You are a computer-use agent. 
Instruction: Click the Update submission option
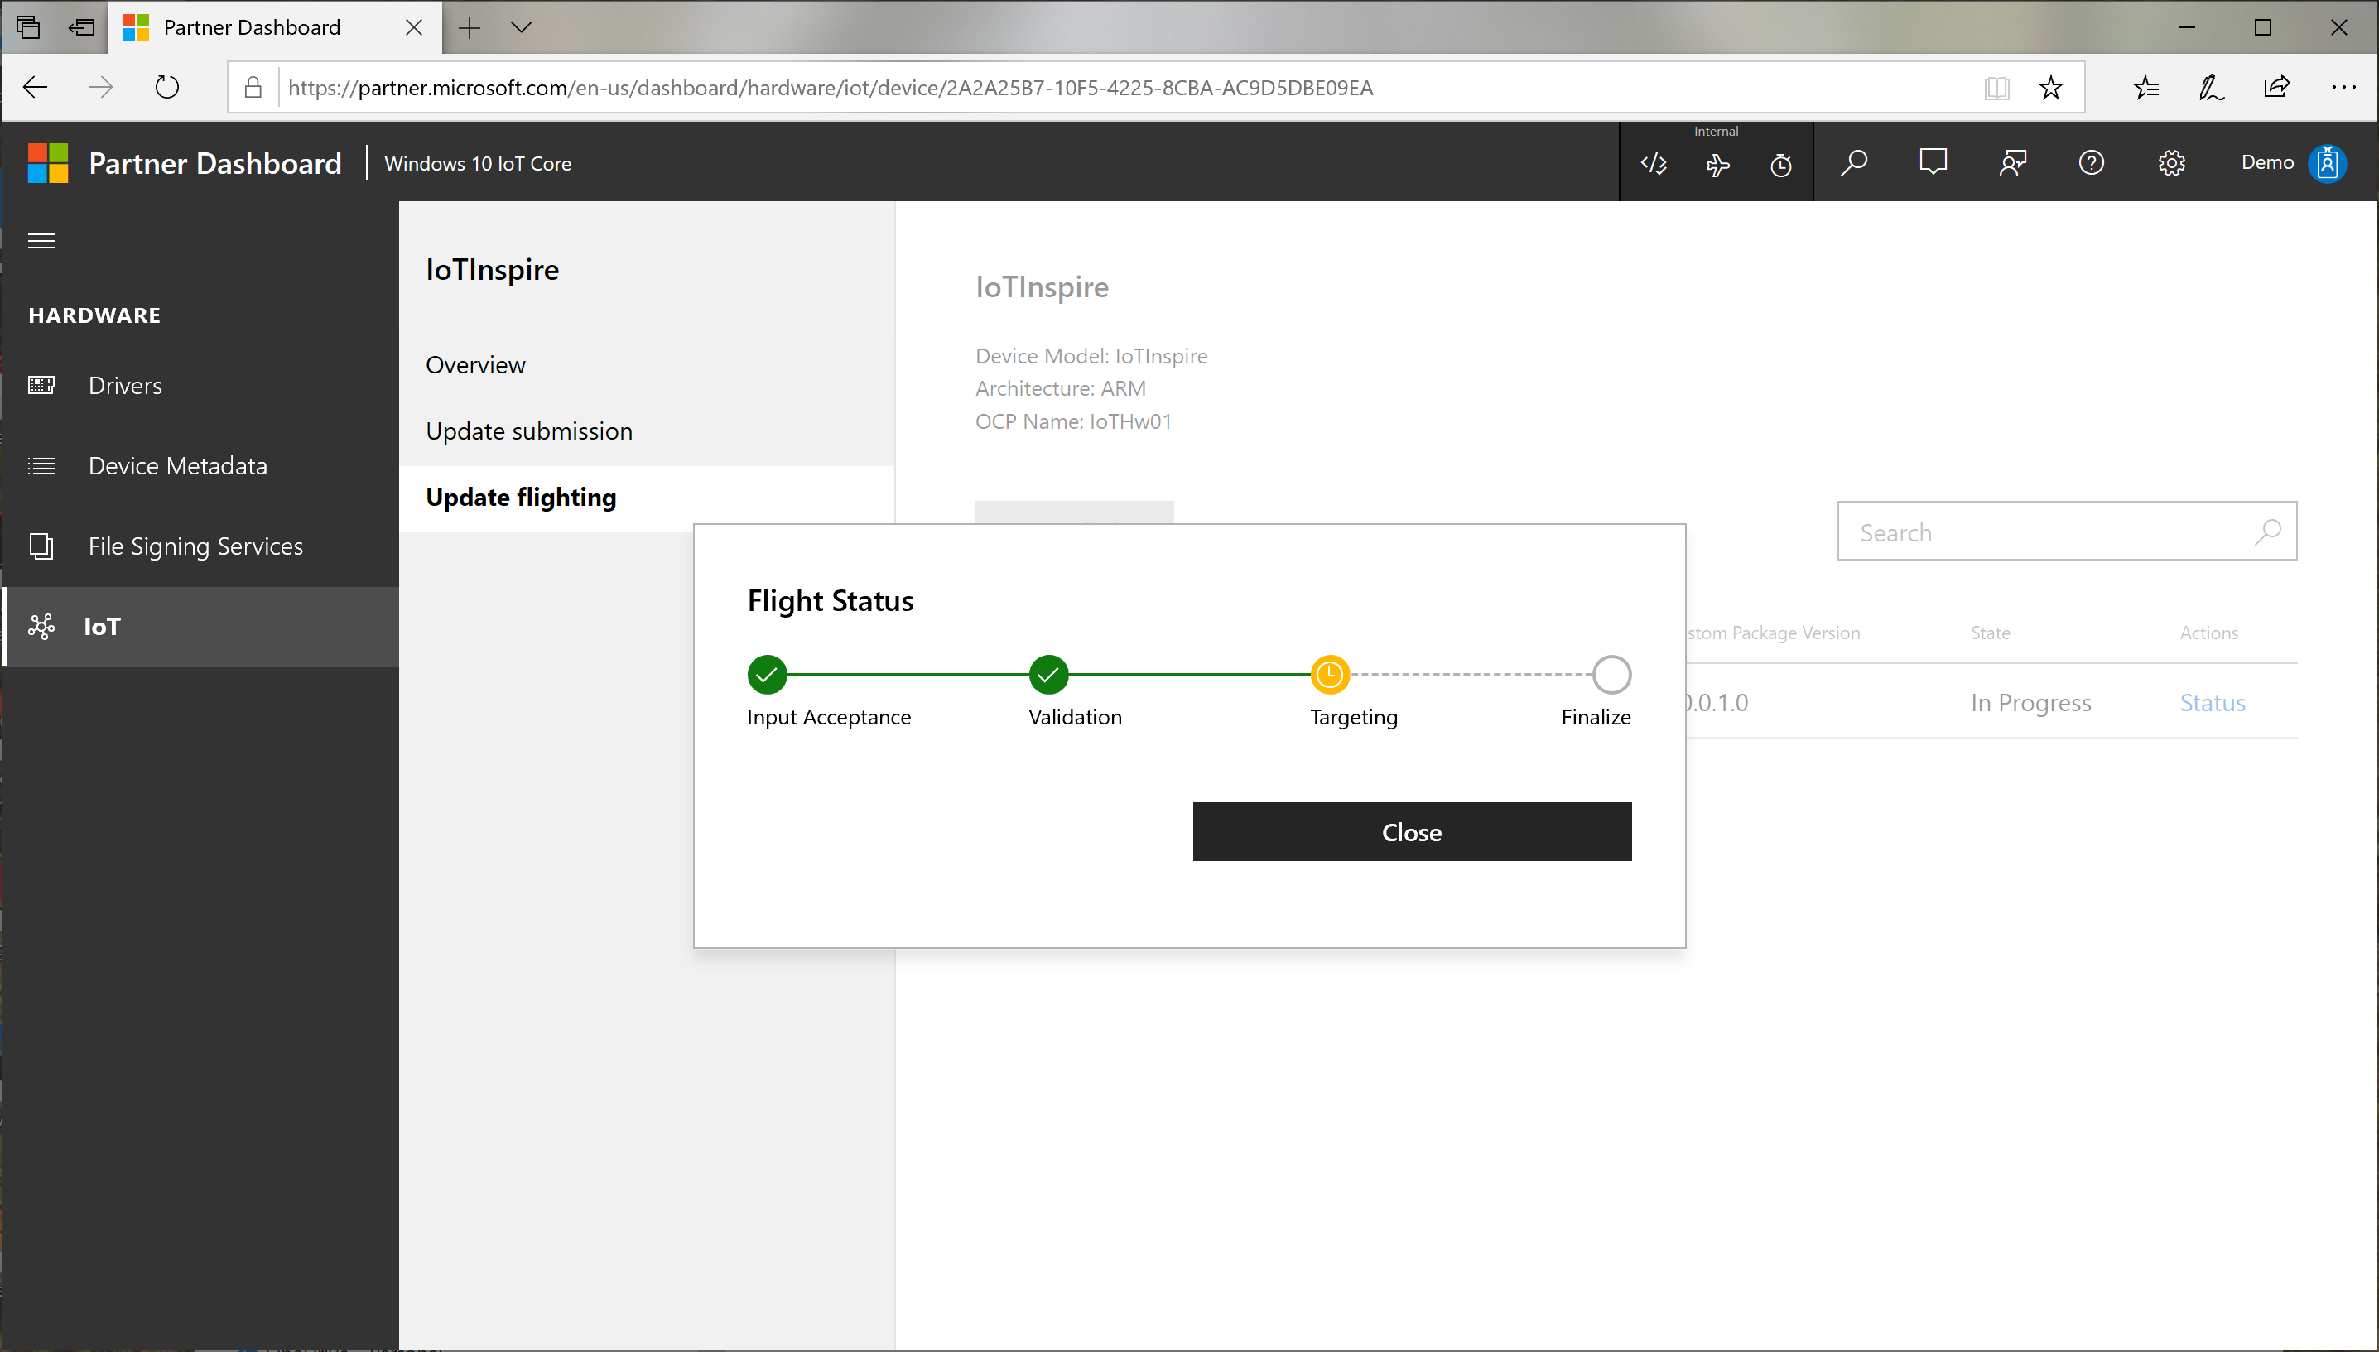[527, 428]
